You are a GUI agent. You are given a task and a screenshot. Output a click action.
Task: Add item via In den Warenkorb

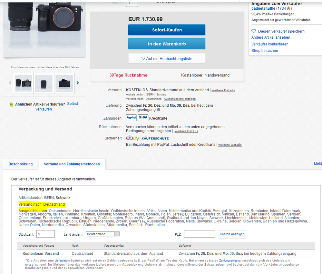tap(167, 44)
